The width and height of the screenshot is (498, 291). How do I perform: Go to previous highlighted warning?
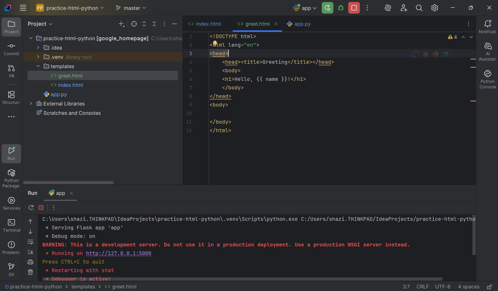pos(463,37)
